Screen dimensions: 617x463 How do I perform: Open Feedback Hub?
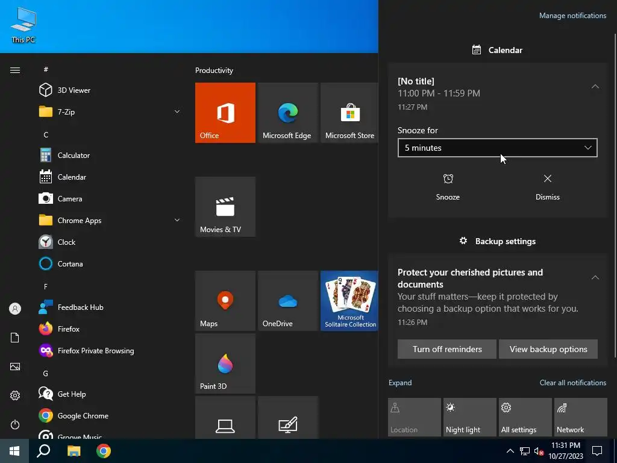click(110, 307)
